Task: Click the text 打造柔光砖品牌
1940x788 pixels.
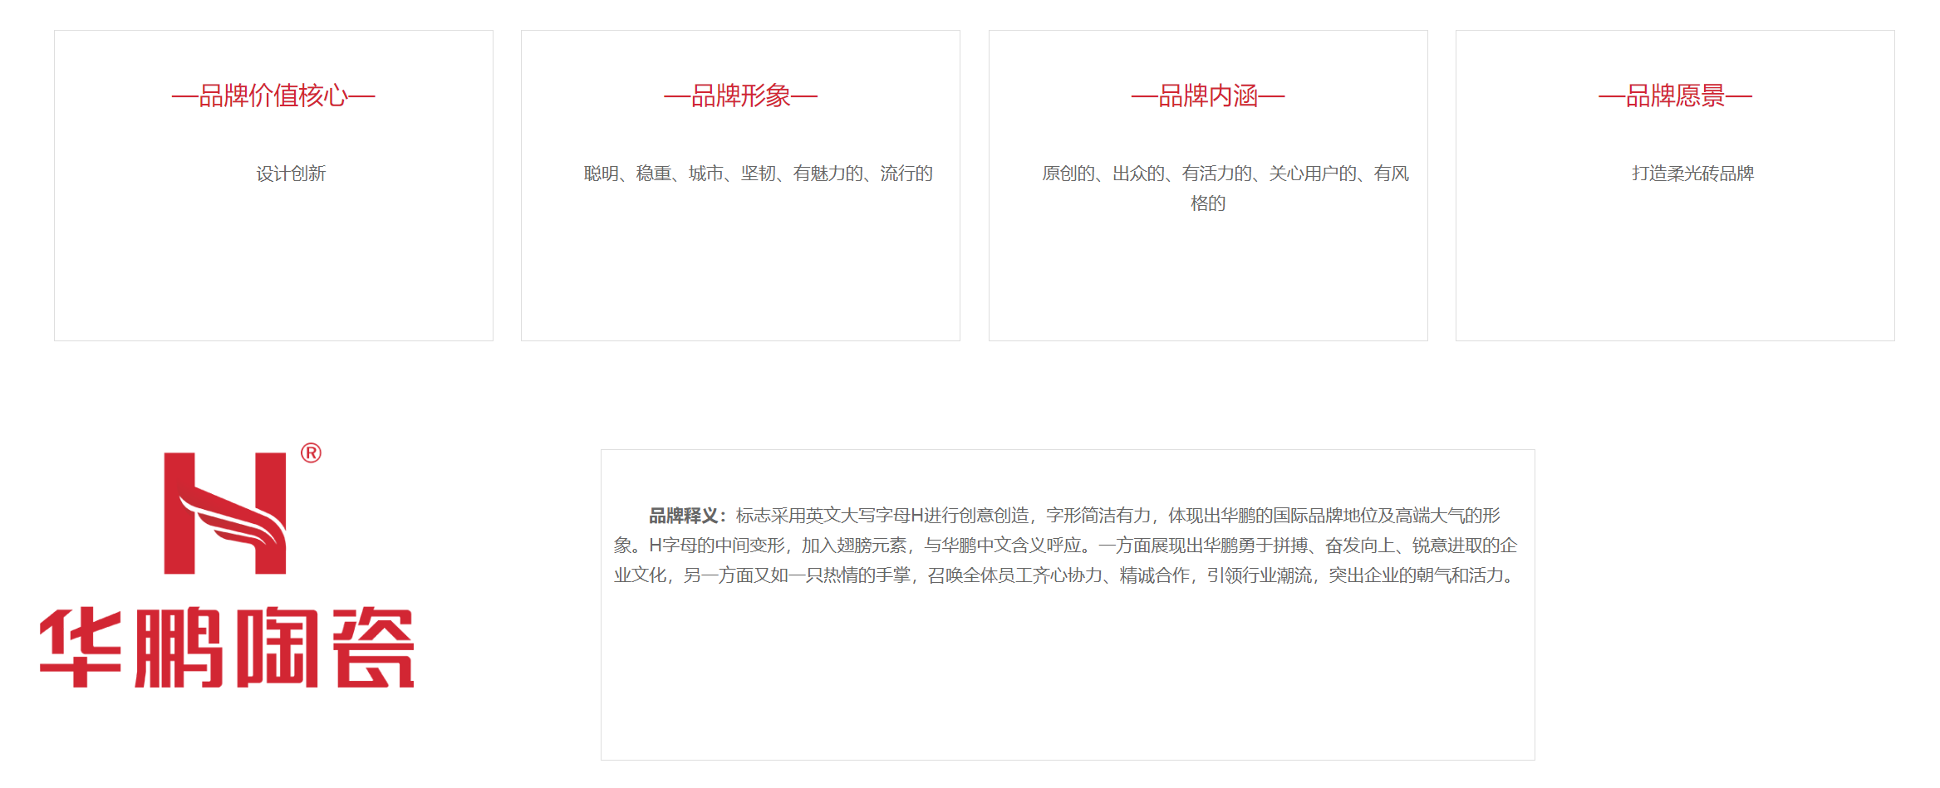Action: pos(1692,174)
